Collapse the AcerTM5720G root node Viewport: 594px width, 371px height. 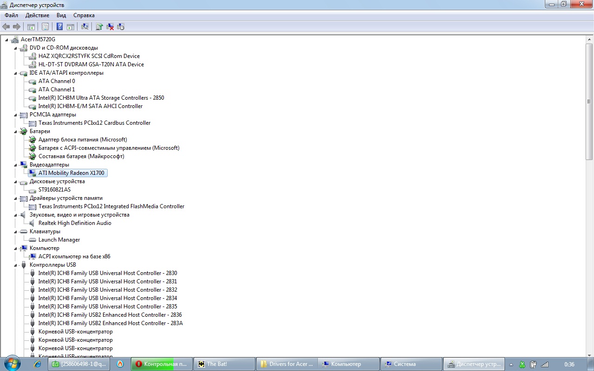point(6,39)
